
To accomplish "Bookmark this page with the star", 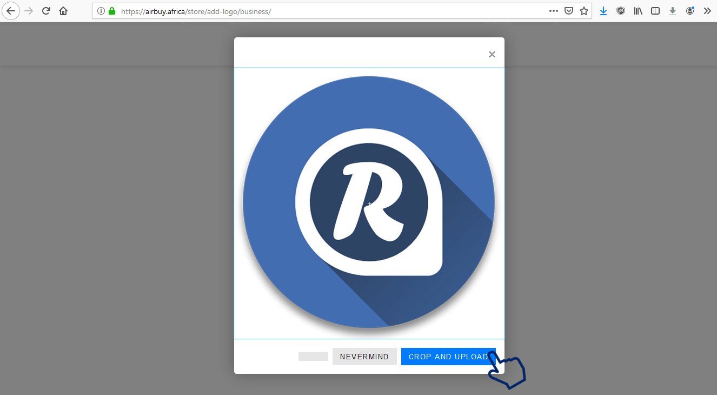I will pos(584,11).
